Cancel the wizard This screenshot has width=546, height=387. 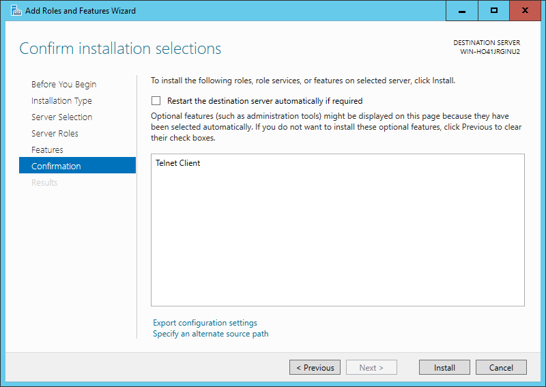501,367
